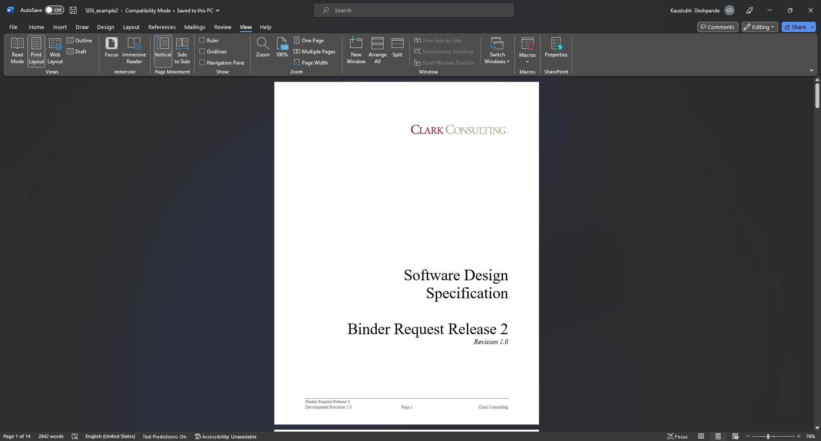Enable the Navigation Pane checkbox
Screen dimensions: 821x441
click(x=202, y=62)
